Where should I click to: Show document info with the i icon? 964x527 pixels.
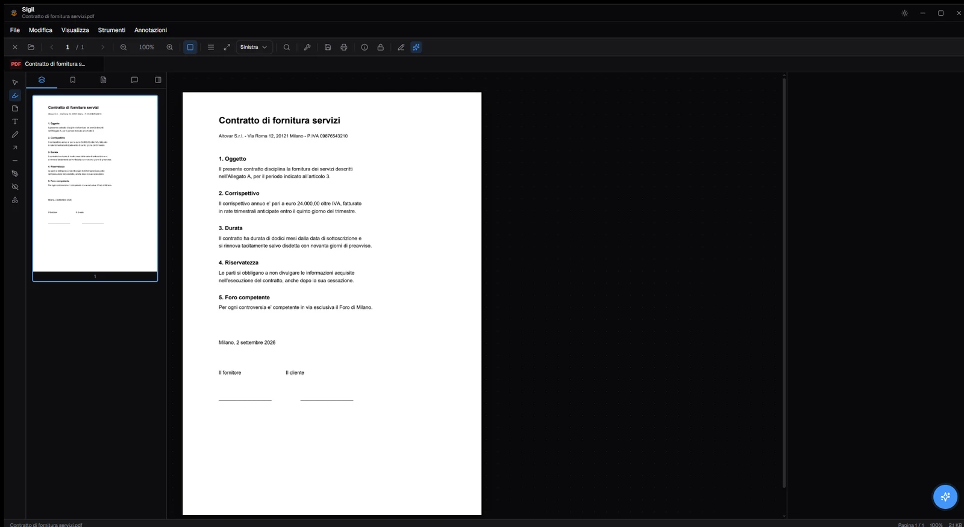coord(365,47)
